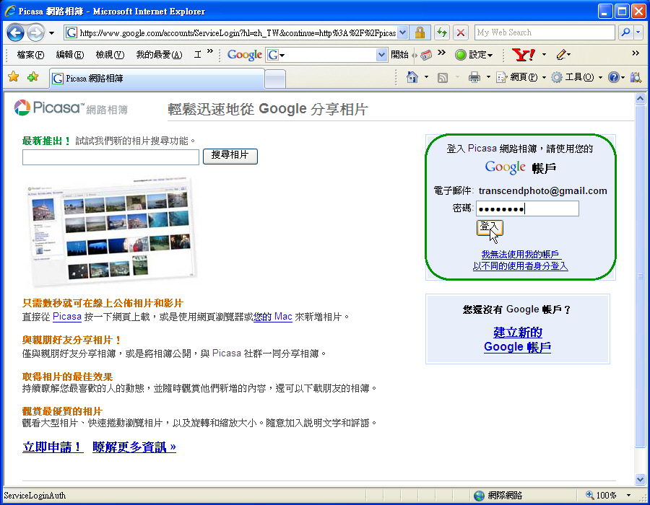Open the 我的最愛(A) menu
Viewport: 650px width, 505px height.
click(159, 55)
